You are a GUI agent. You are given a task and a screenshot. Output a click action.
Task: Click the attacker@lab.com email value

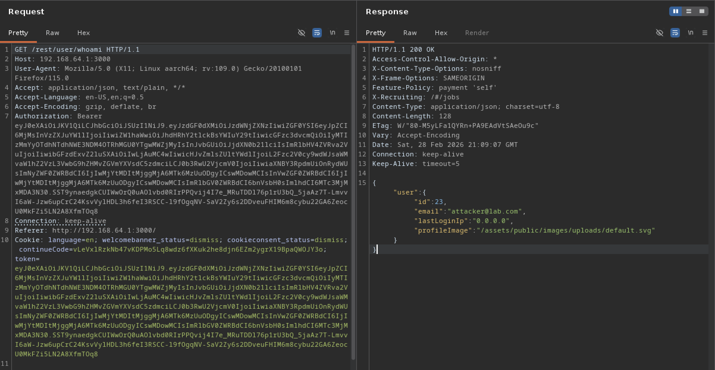tap(484, 211)
